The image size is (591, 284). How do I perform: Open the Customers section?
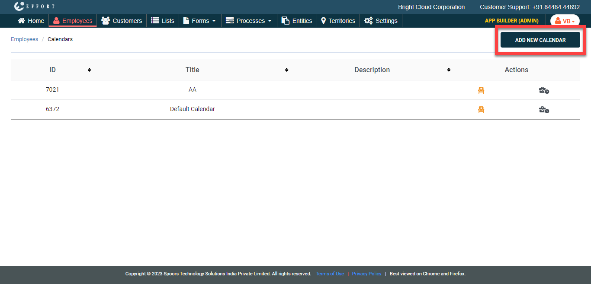point(122,21)
